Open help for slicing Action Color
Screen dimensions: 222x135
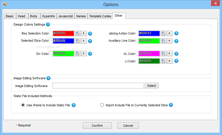176,33
